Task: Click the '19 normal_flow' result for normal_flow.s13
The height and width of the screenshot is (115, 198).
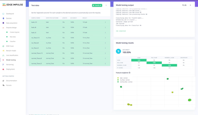Action: click(x=87, y=53)
